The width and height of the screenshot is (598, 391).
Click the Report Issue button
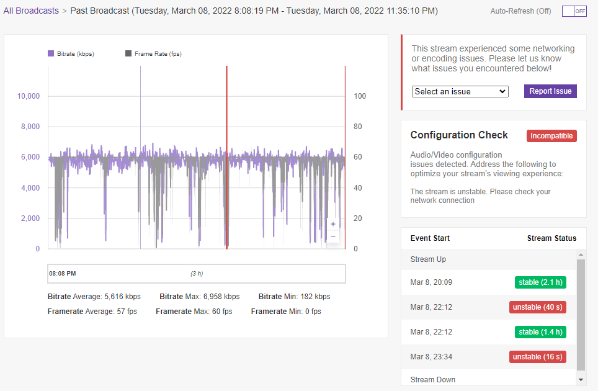(x=550, y=91)
